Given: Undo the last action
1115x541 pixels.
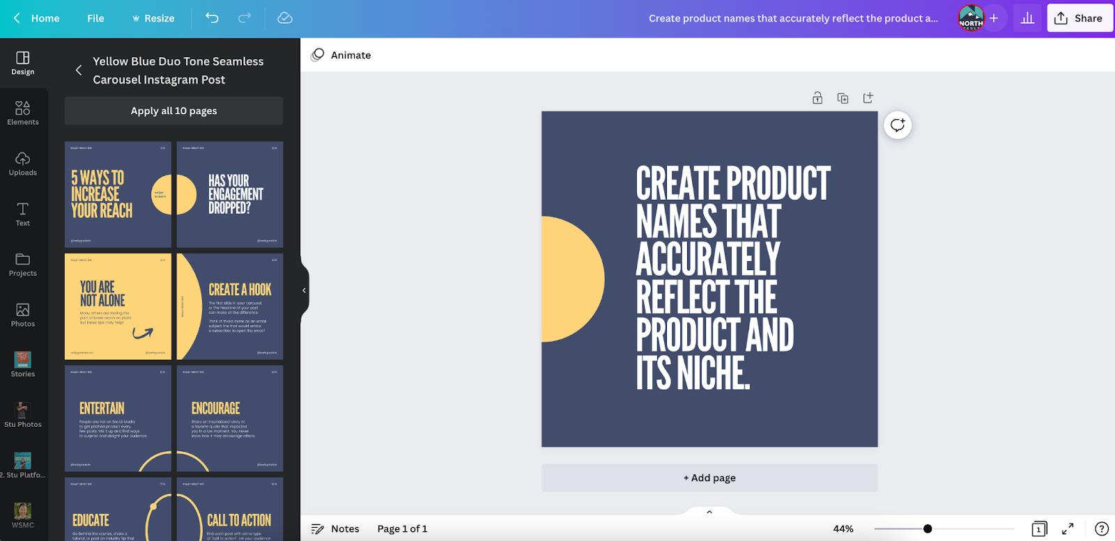Looking at the screenshot, I should pyautogui.click(x=213, y=18).
